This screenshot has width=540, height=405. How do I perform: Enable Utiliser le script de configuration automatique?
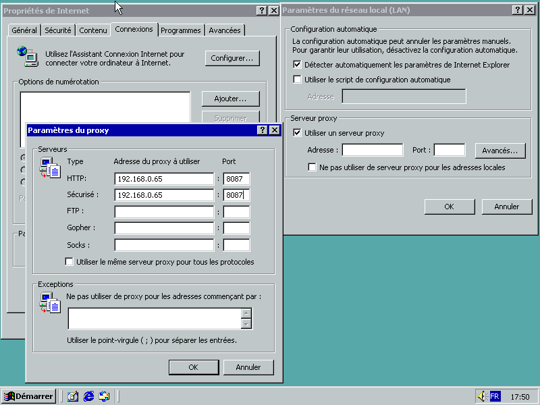point(297,79)
